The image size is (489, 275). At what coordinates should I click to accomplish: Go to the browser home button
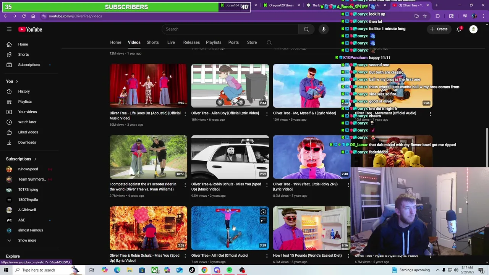33,16
